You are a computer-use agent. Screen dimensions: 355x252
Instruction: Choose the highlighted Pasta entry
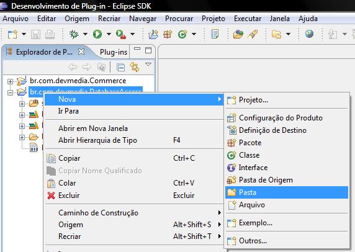click(x=287, y=192)
